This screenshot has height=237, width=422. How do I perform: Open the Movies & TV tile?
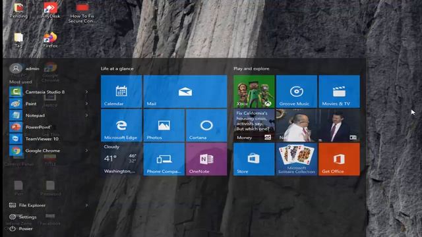tap(339, 92)
